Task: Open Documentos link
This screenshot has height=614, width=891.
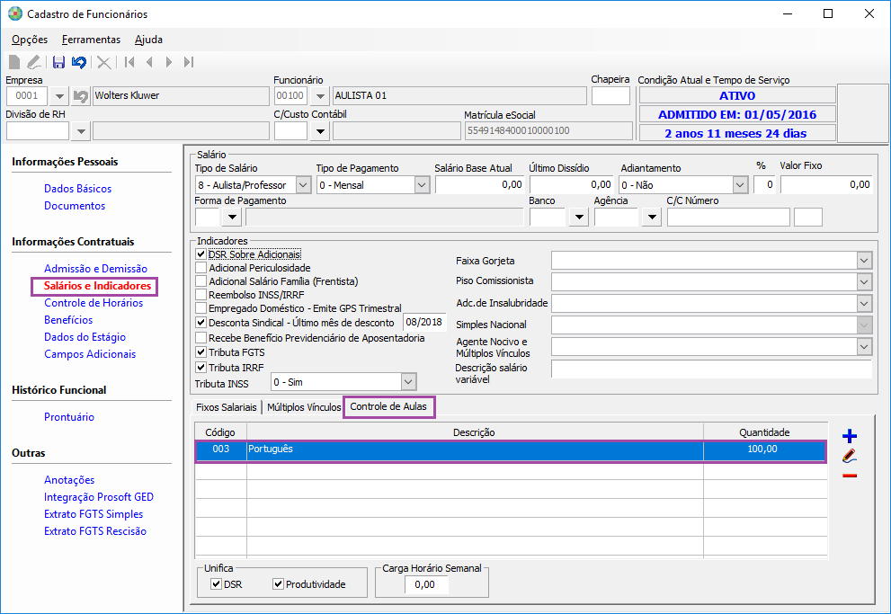Action: click(x=75, y=206)
